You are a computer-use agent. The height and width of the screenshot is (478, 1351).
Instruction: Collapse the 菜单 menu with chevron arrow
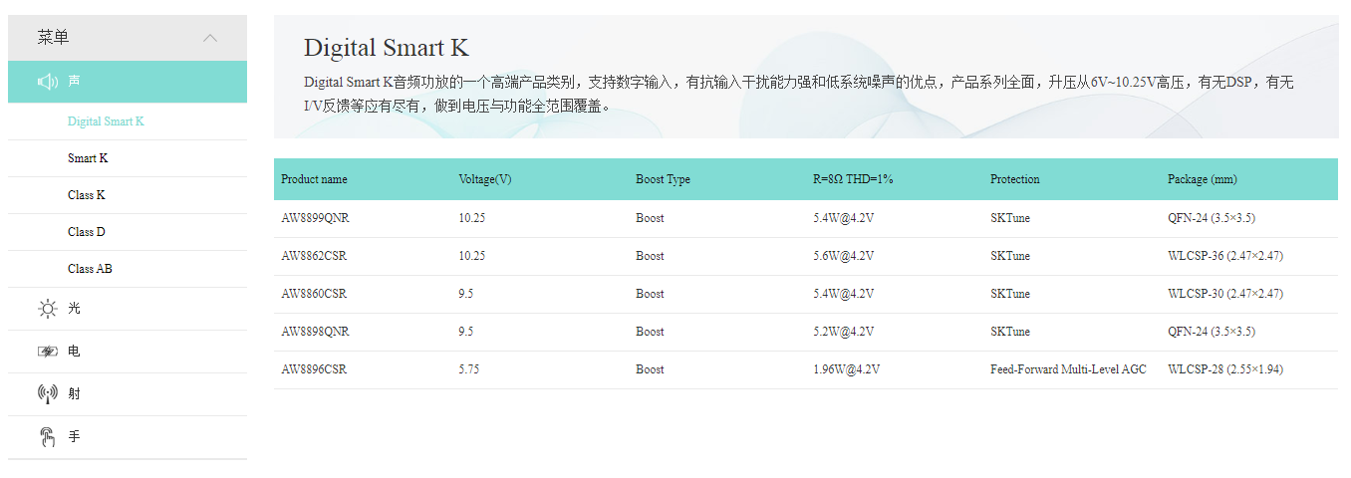click(x=210, y=38)
